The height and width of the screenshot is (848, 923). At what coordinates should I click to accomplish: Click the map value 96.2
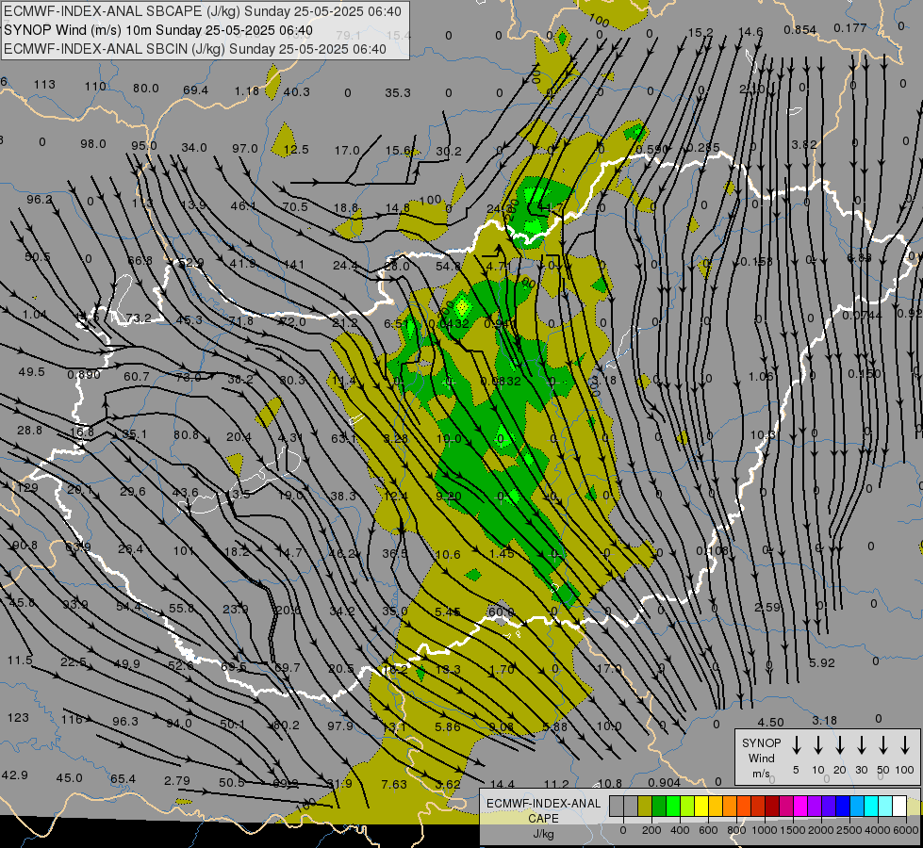click(40, 199)
